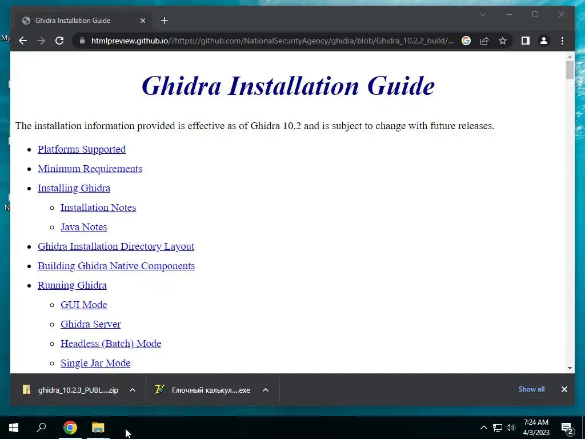This screenshot has width=585, height=439.
Task: Open the Windows Start menu
Action: 14,428
